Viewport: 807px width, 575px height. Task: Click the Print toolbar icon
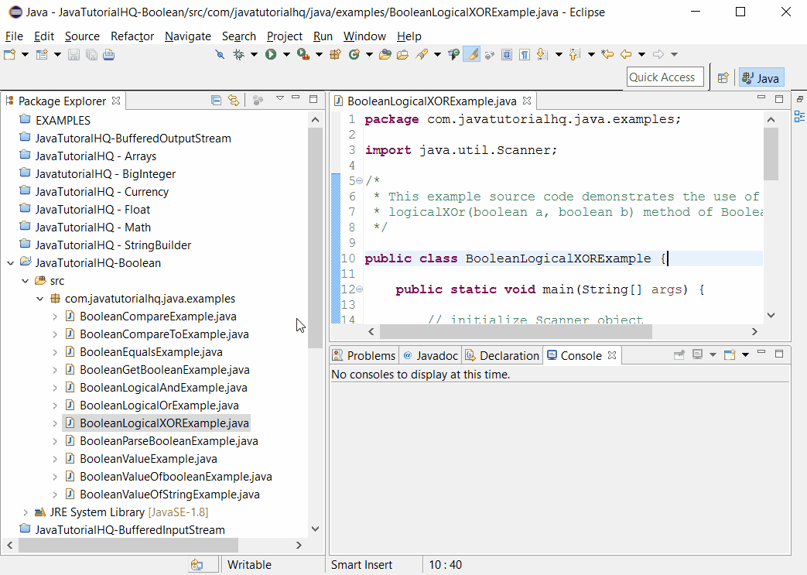[108, 54]
